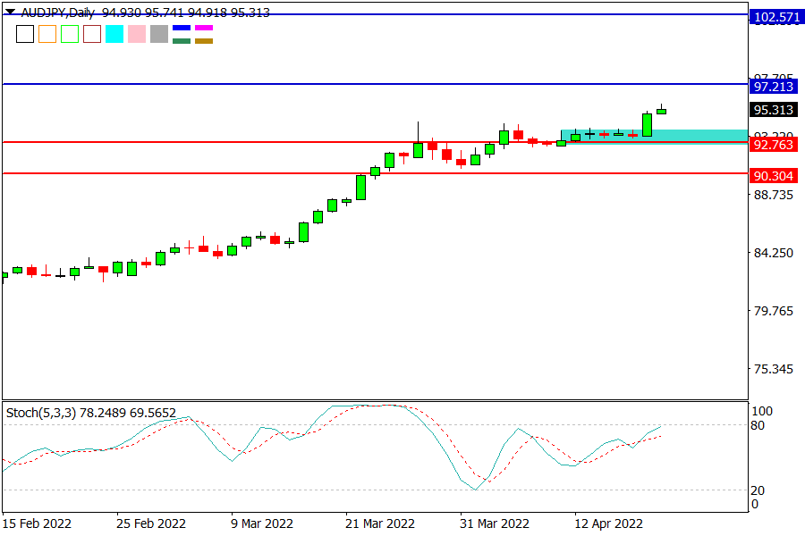Click the stochastic 100 level label

[x=762, y=411]
